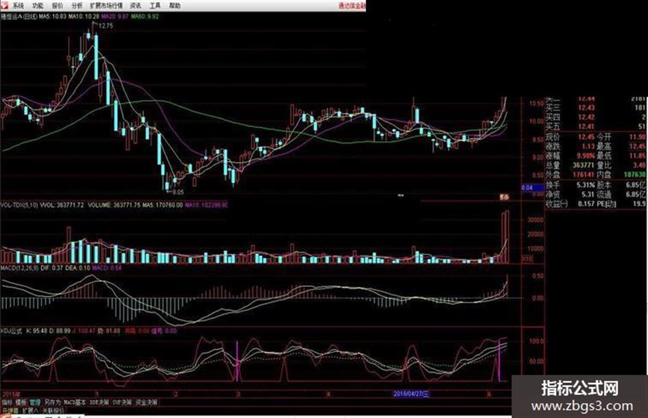Click the 今开 11.90 value
The image size is (648, 418).
pyautogui.click(x=637, y=137)
